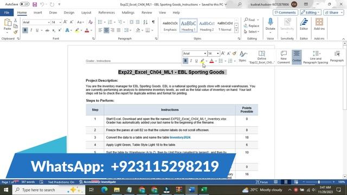This screenshot has width=347, height=195.
Task: Toggle Bold in ribbon Font group
Action: (x=25, y=30)
